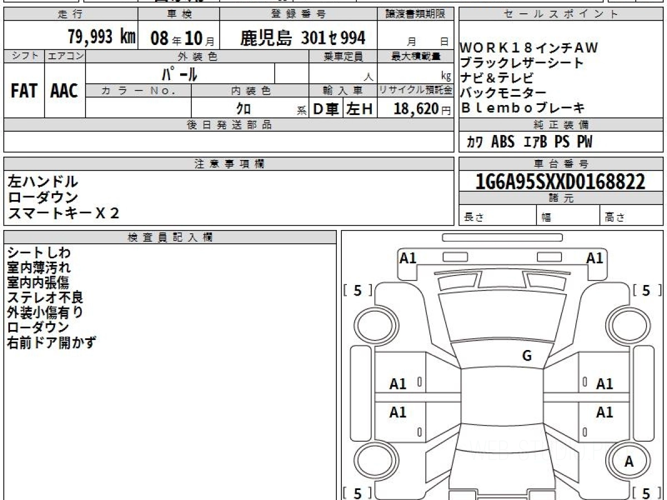This screenshot has height=500, width=667.
Task: Click the A mark inside the wheel circle
Action: tap(629, 462)
